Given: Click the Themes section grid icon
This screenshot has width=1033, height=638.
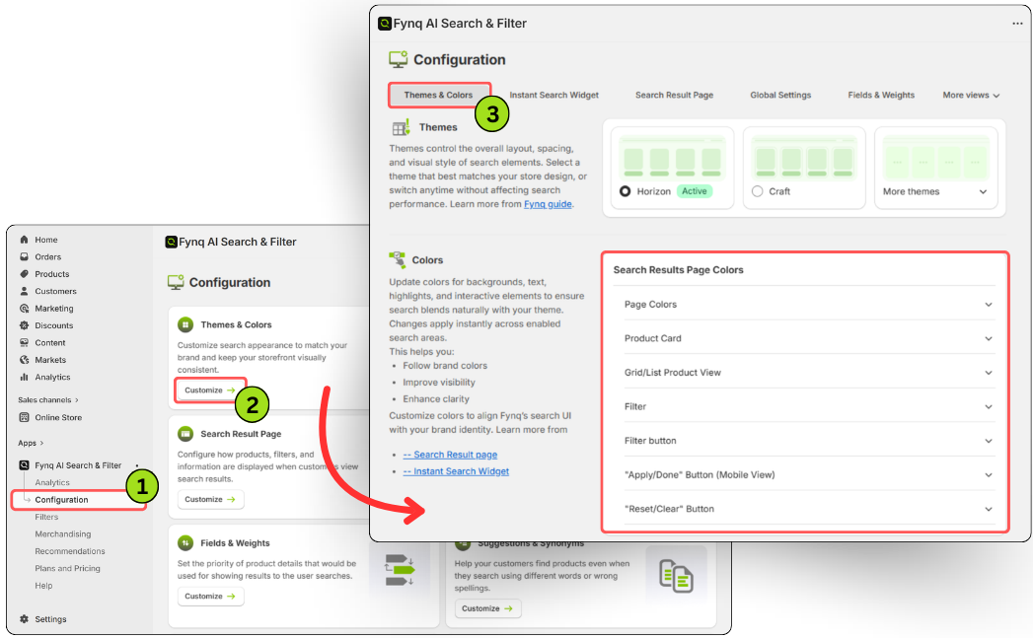Looking at the screenshot, I should tap(402, 127).
